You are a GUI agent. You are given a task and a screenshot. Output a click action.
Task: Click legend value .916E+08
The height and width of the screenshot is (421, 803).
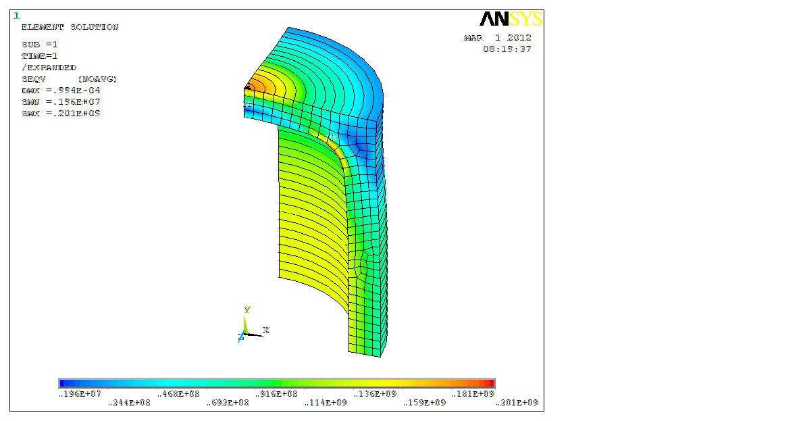click(276, 394)
